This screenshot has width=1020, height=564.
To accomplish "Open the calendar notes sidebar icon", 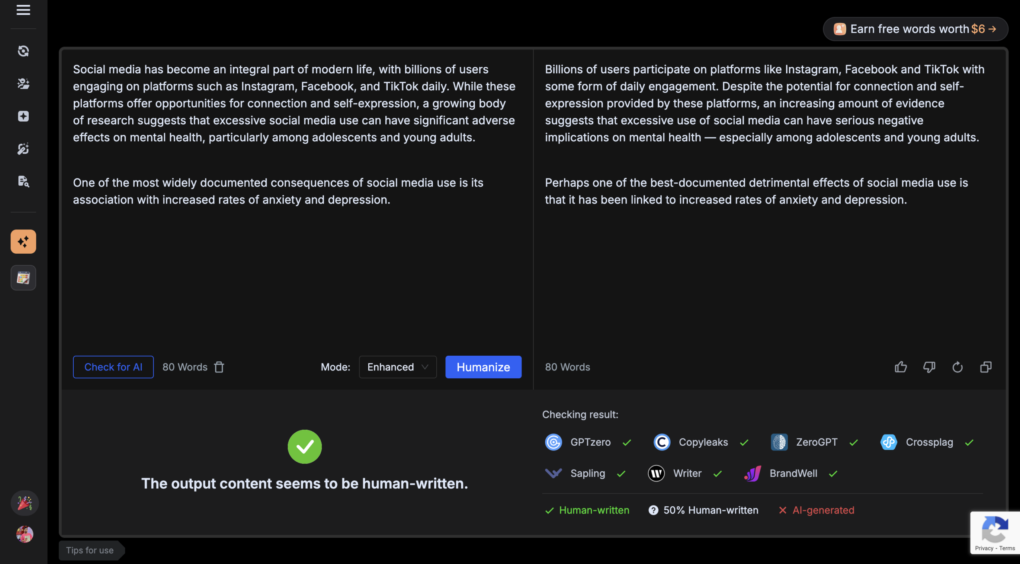I will pyautogui.click(x=23, y=278).
